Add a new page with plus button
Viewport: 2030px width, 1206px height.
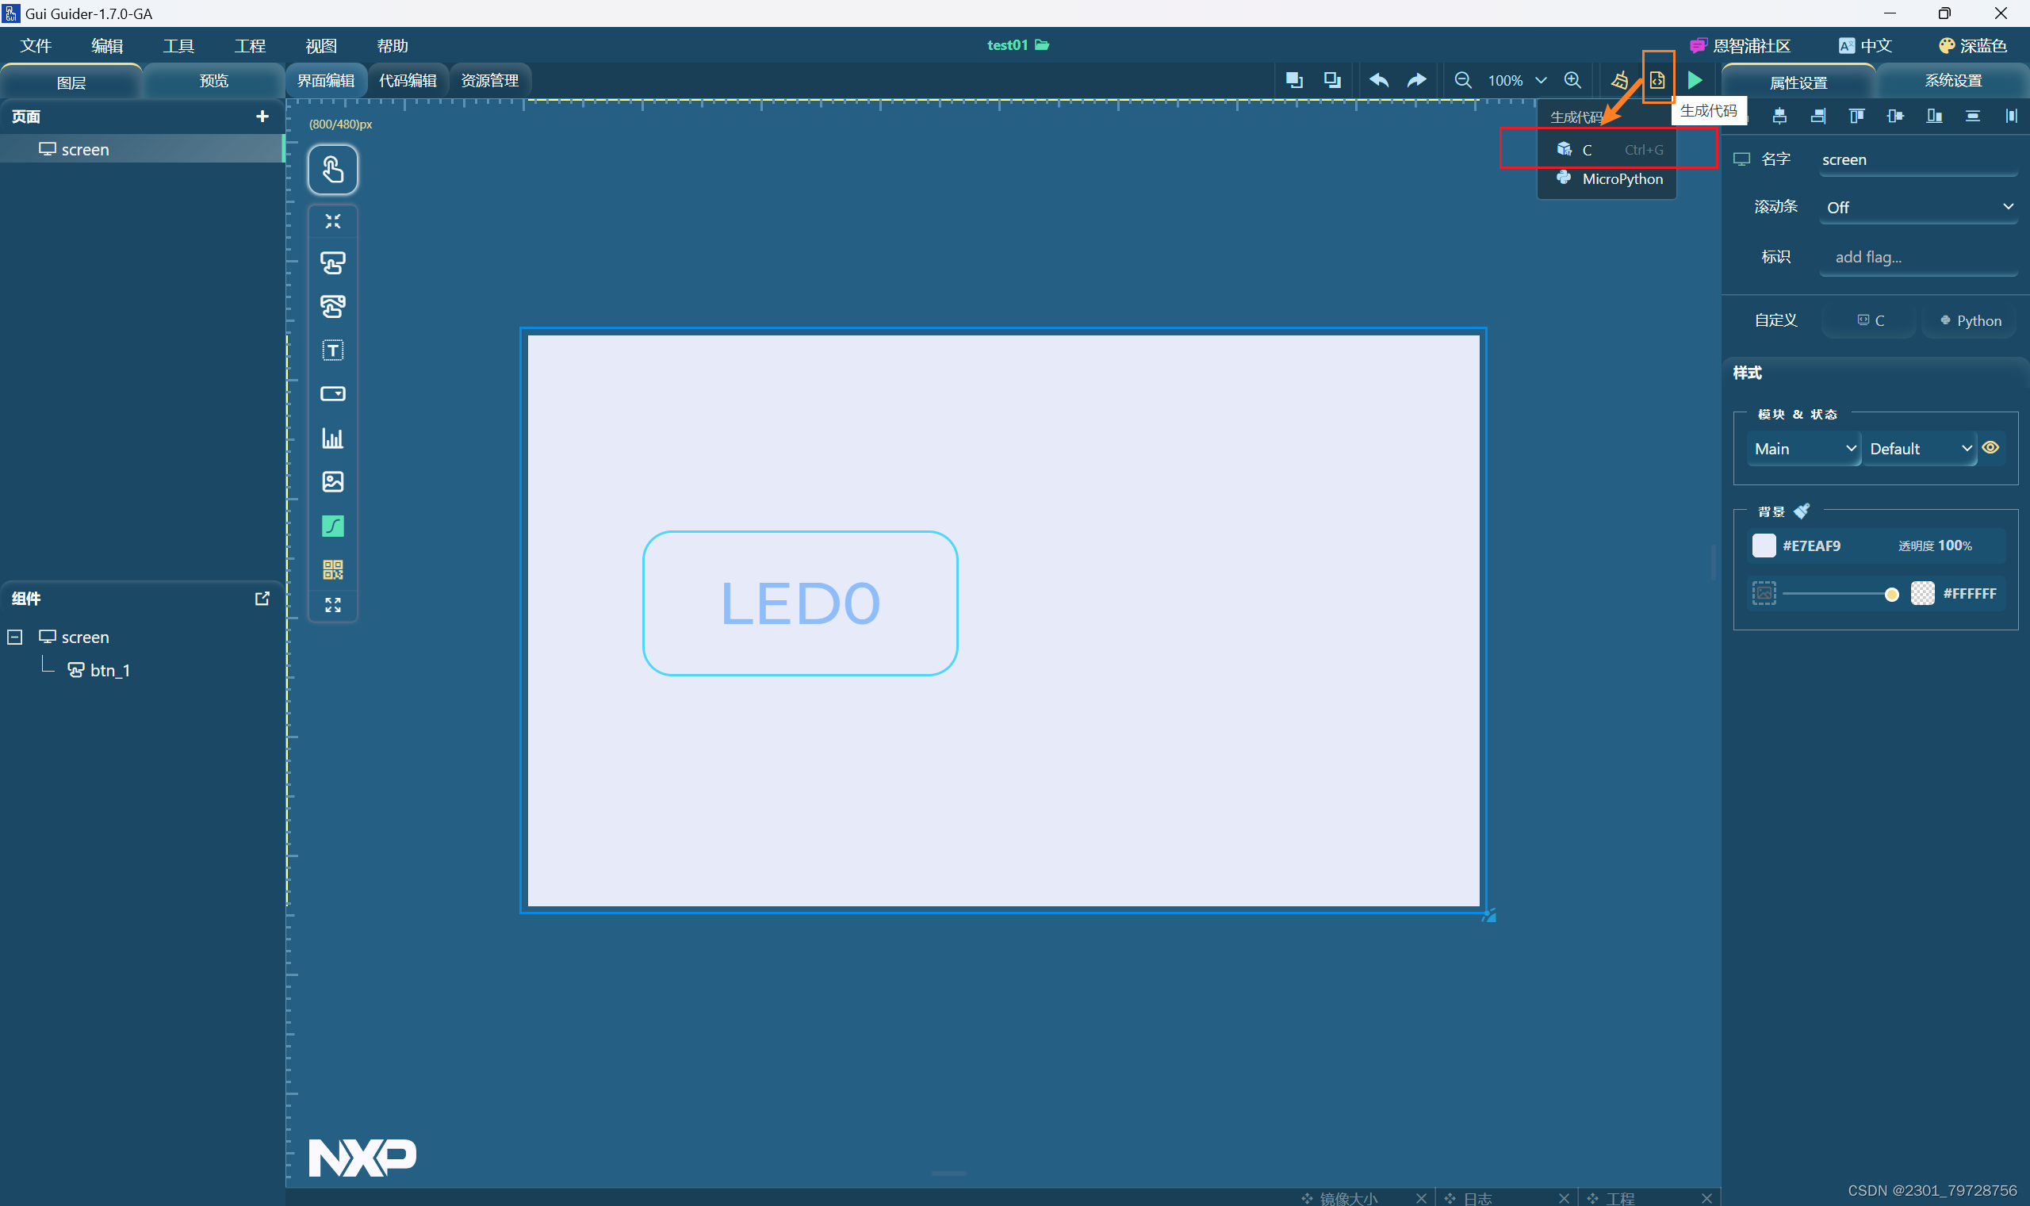coord(262,117)
